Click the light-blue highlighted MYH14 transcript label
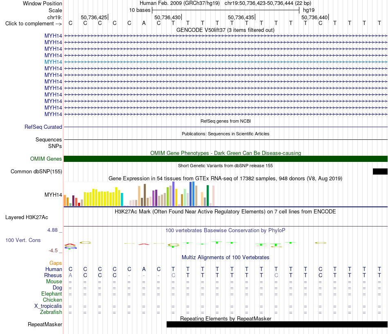 pyautogui.click(x=53, y=62)
